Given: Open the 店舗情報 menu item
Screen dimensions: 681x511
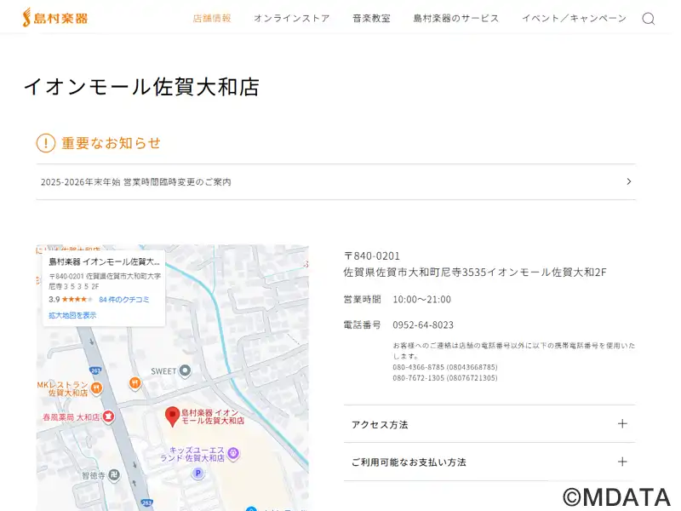Looking at the screenshot, I should point(212,19).
